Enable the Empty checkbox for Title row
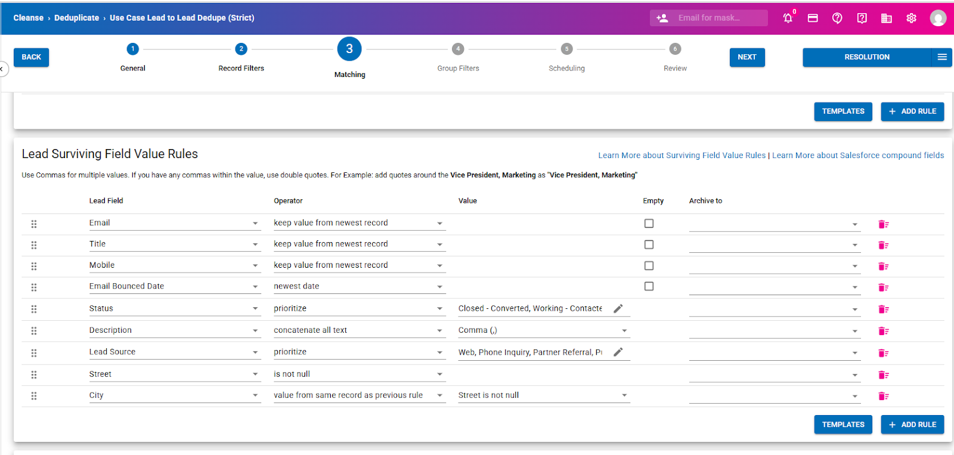This screenshot has height=455, width=954. pyautogui.click(x=649, y=244)
